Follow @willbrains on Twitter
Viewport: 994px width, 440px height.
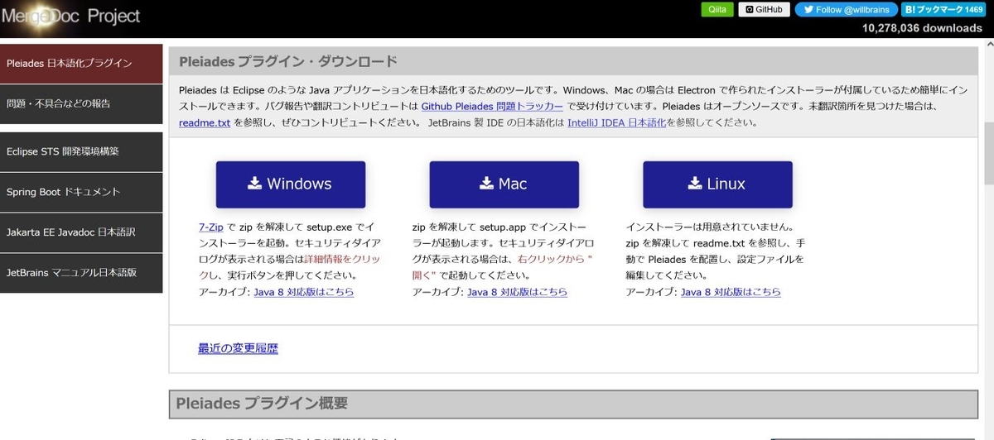tap(846, 9)
